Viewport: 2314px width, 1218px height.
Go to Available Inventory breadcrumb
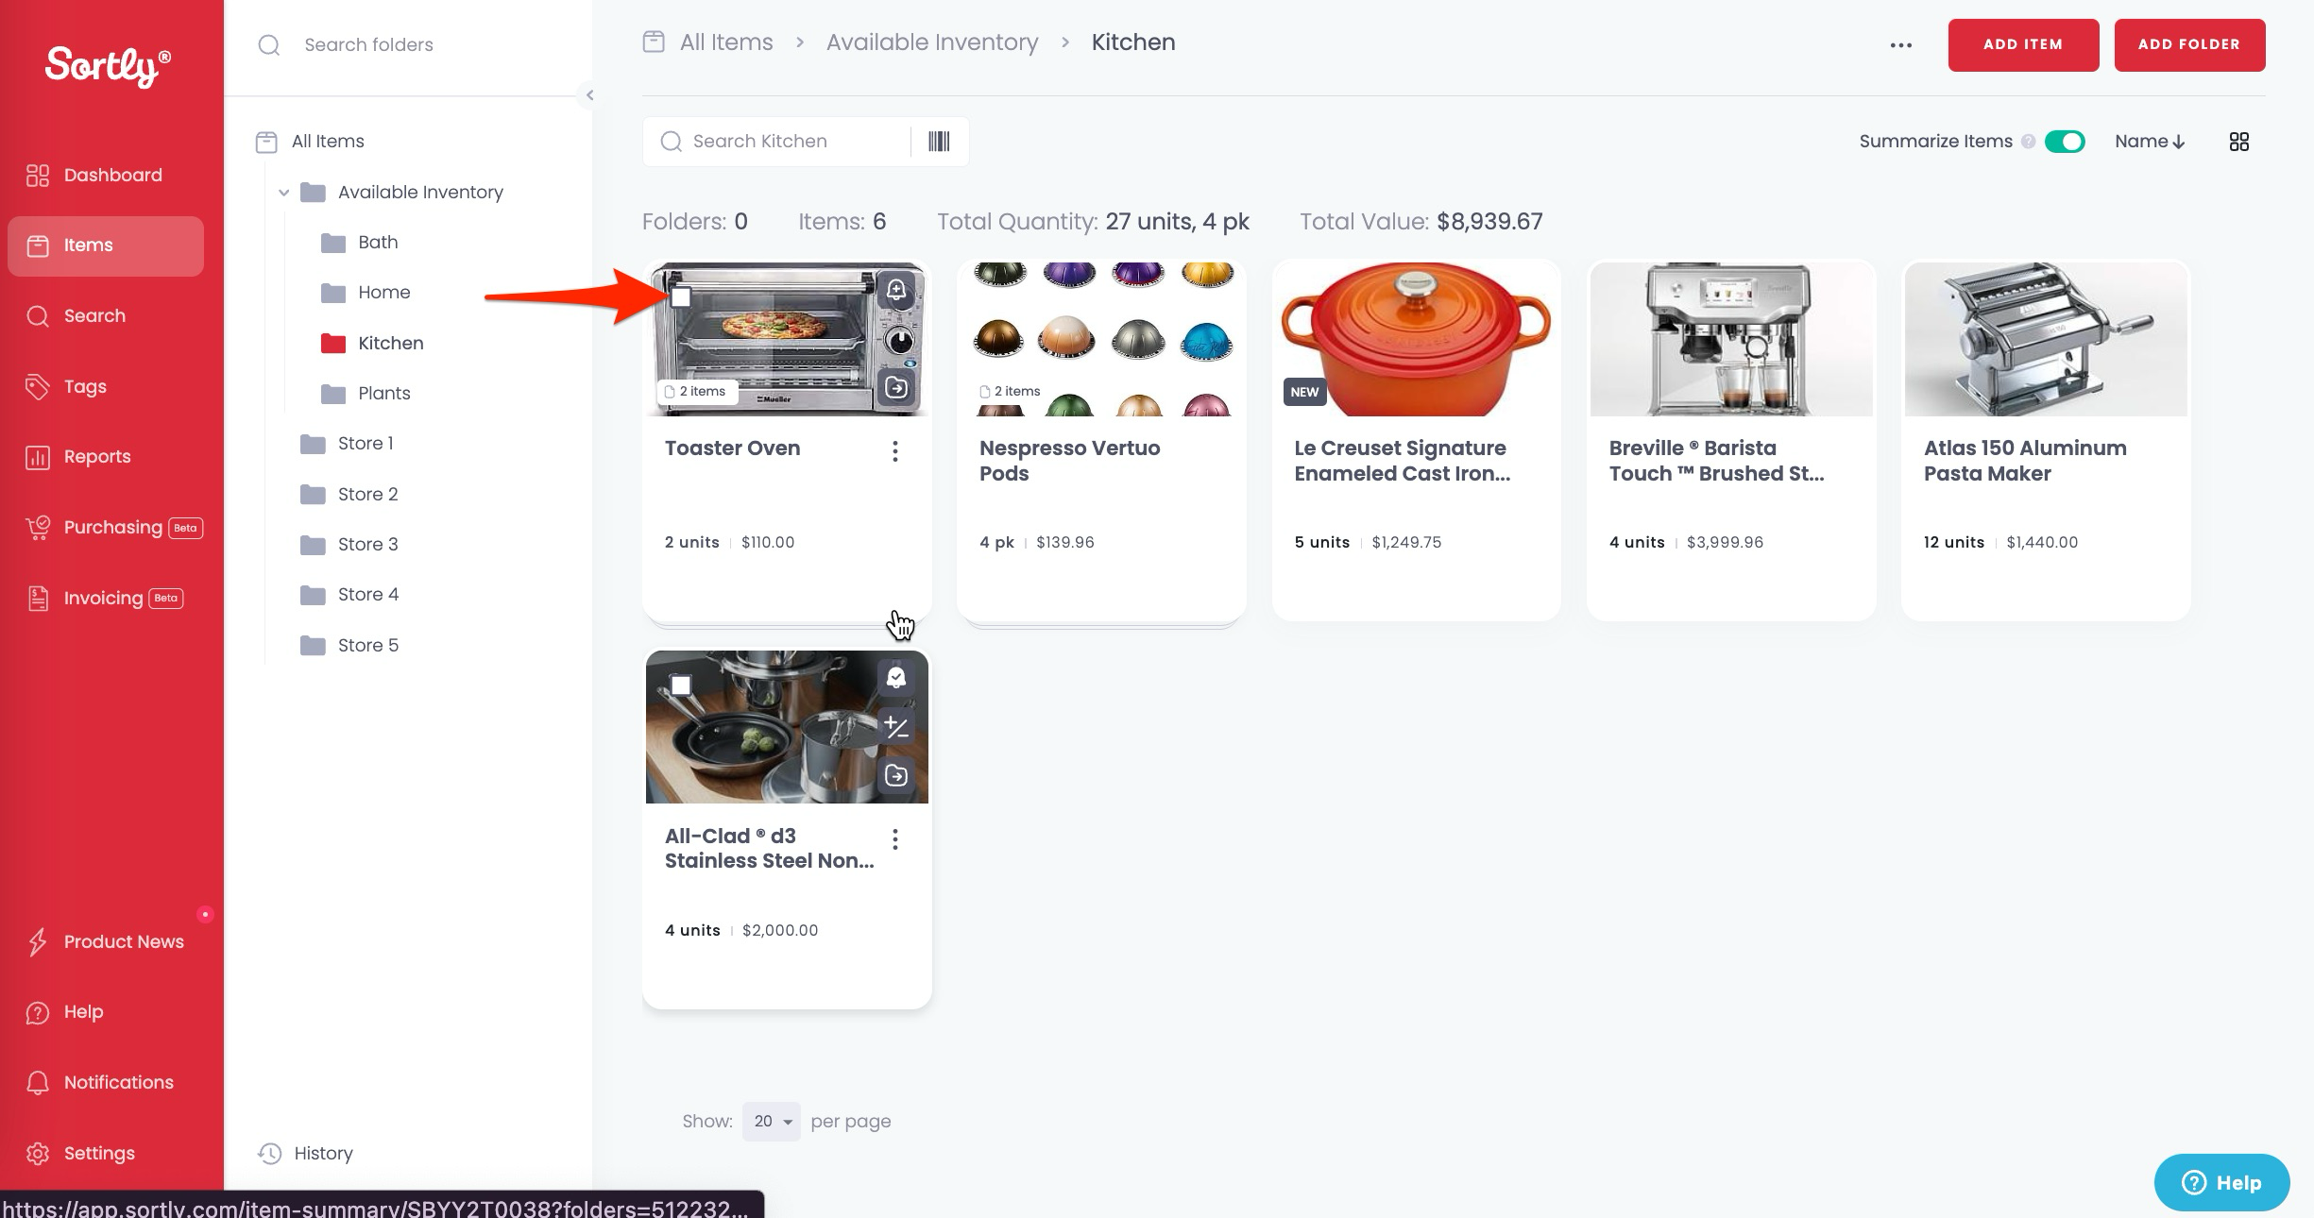point(932,42)
